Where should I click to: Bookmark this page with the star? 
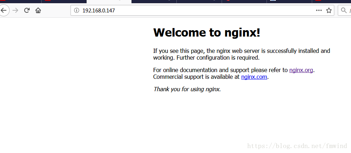click(329, 10)
